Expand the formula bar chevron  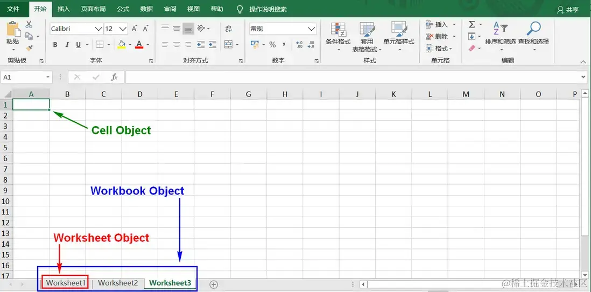point(584,77)
